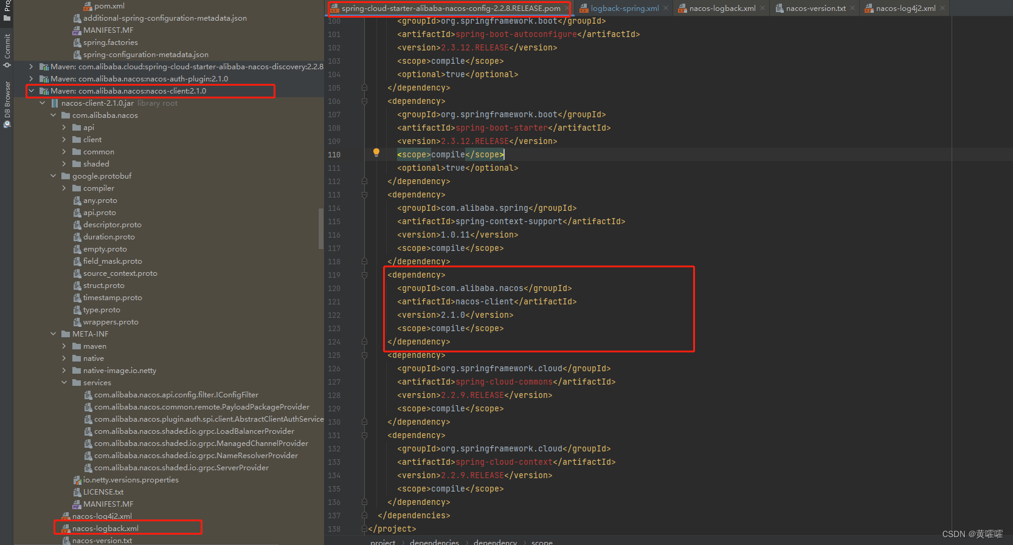Click the spring-configuration-metadata.json file icon
Image resolution: width=1013 pixels, height=545 pixels.
(x=77, y=55)
